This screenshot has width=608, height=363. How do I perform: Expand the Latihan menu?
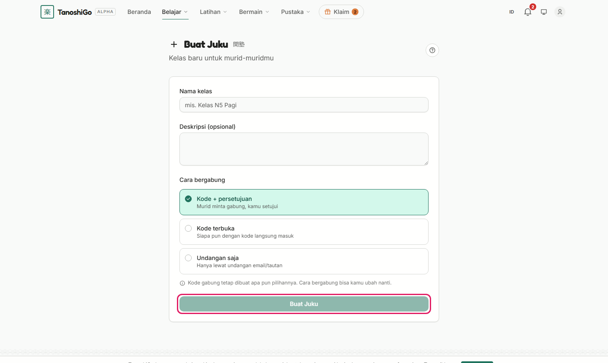pos(213,12)
